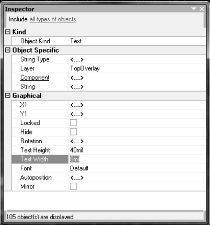Viewport: 210px width, 225px height.
Task: Follow the Component link
Action: pyautogui.click(x=35, y=78)
